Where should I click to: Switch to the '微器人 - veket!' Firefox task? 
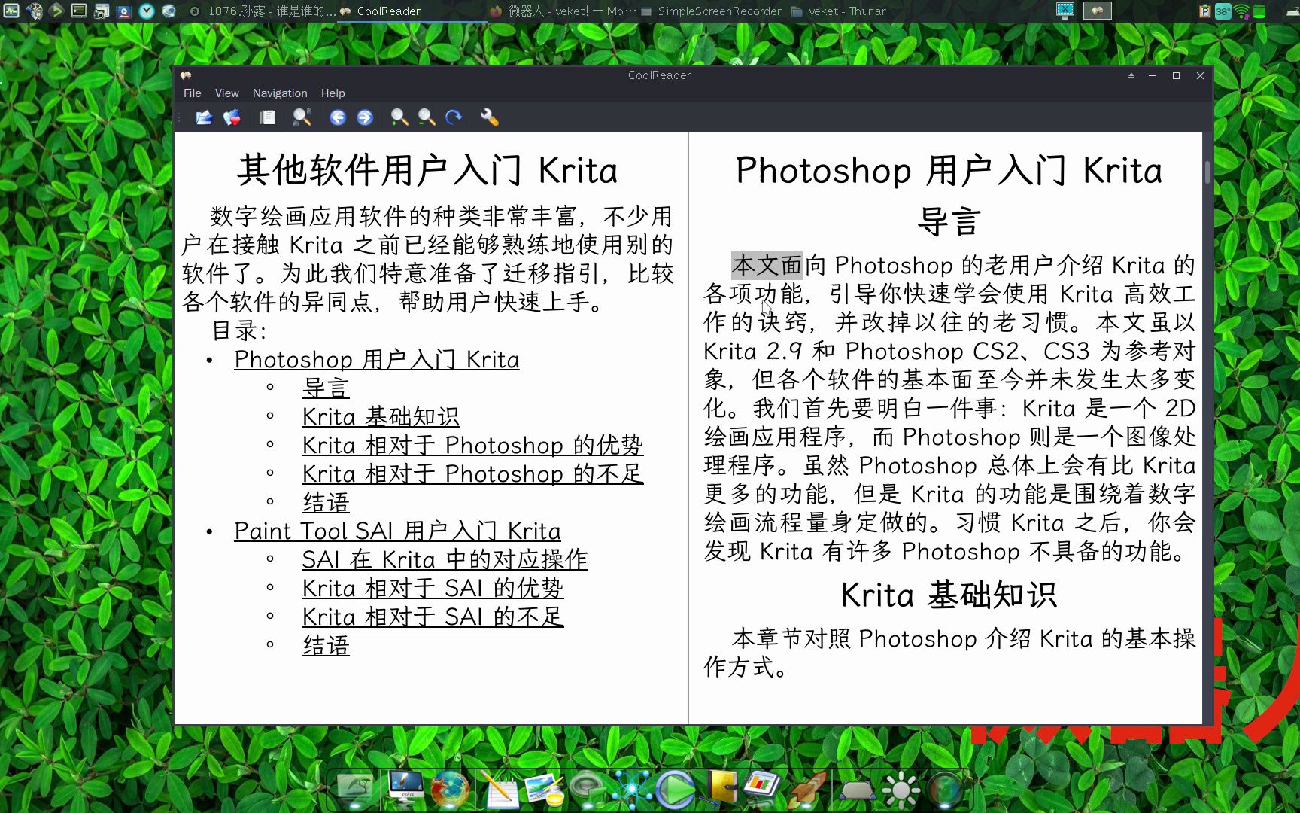tap(562, 11)
